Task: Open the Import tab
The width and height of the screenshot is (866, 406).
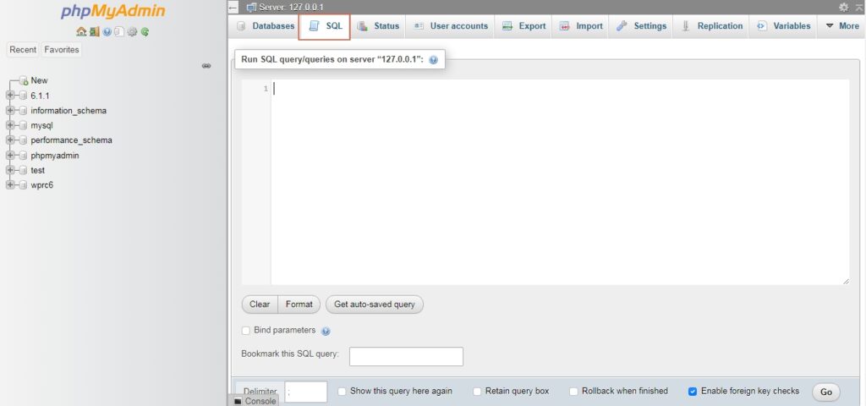Action: point(580,26)
